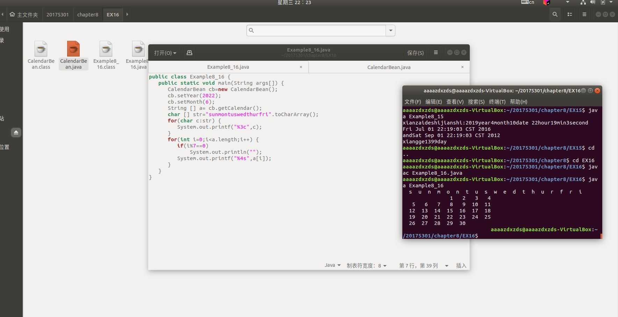The width and height of the screenshot is (618, 317).
Task: Navigate to chapter8 in path bar
Action: point(88,14)
